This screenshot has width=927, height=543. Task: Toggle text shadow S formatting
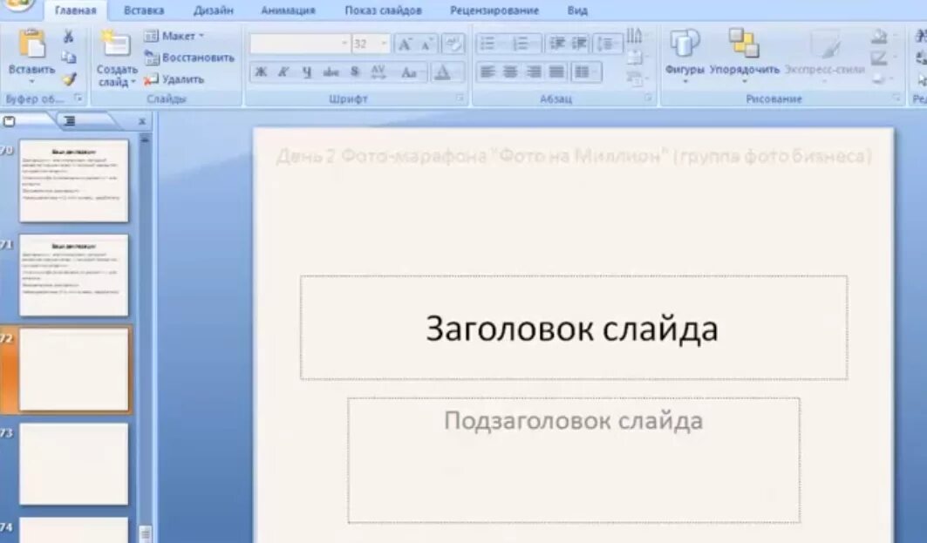(354, 72)
